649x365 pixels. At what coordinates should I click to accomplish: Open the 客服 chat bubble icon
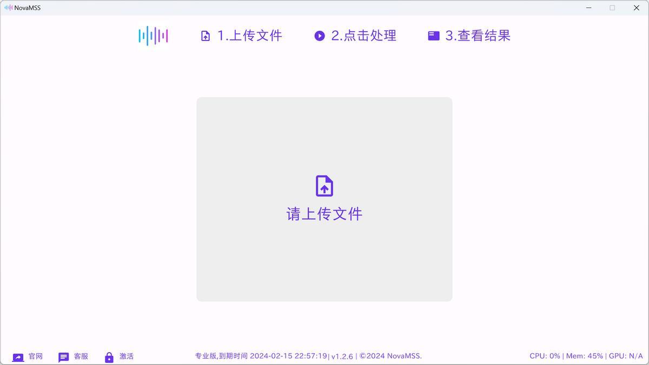pos(64,357)
